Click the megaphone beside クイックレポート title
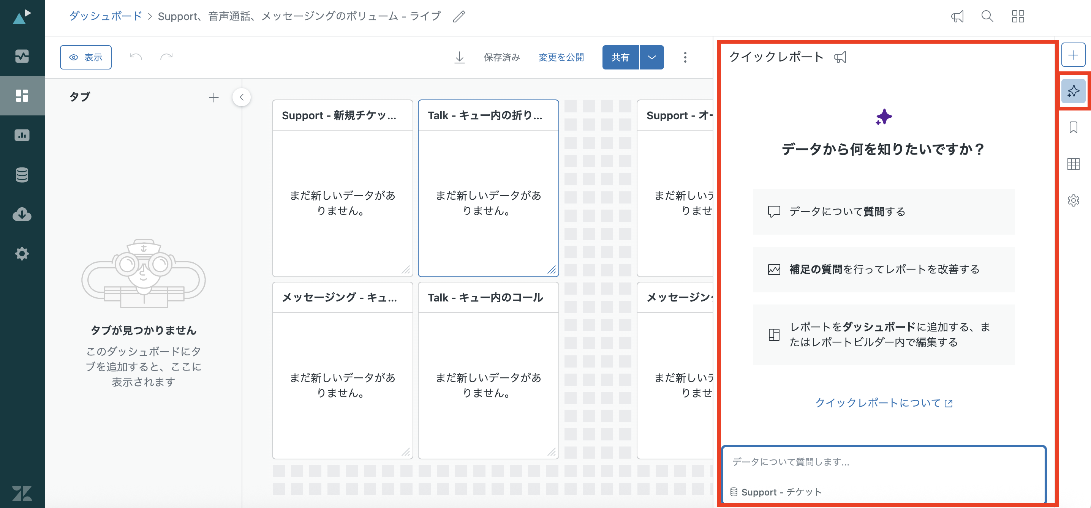The width and height of the screenshot is (1091, 508). [x=840, y=57]
